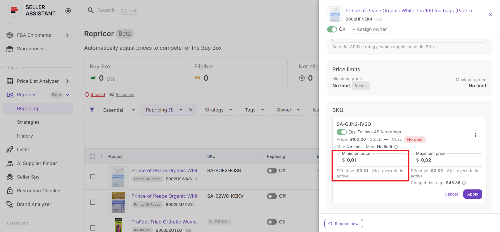Viewport: 500px width, 232px height.
Task: Click the sidebar collapse circle icon
Action: point(68,11)
